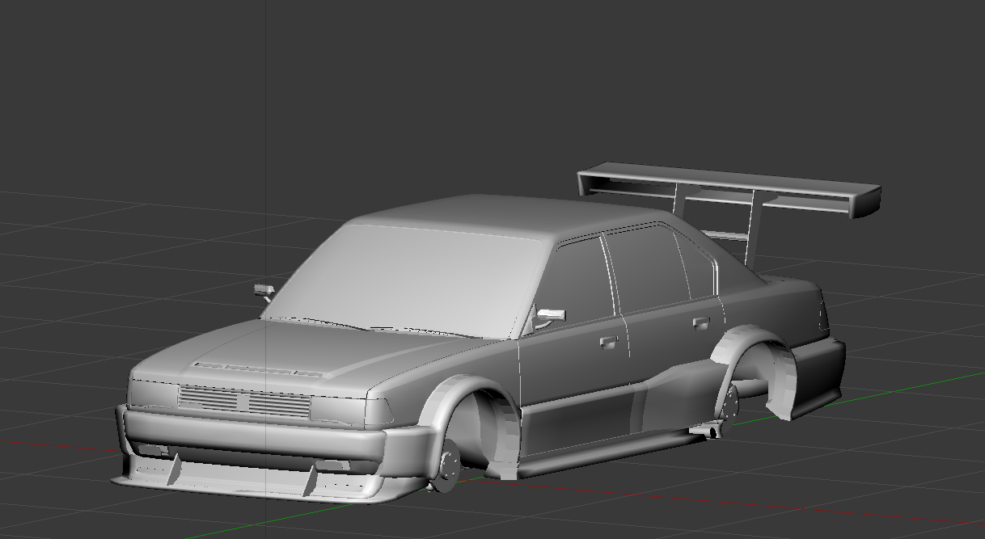This screenshot has height=539, width=985.
Task: Pick the front grille mesh
Action: [x=245, y=401]
